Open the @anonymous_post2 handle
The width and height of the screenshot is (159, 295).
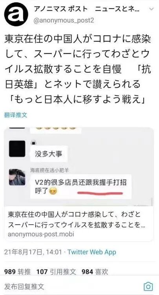[64, 20]
